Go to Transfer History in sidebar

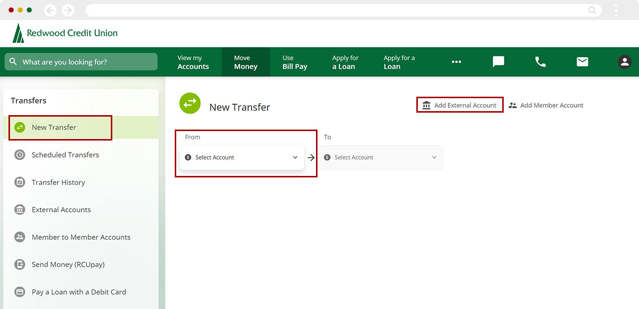point(58,182)
